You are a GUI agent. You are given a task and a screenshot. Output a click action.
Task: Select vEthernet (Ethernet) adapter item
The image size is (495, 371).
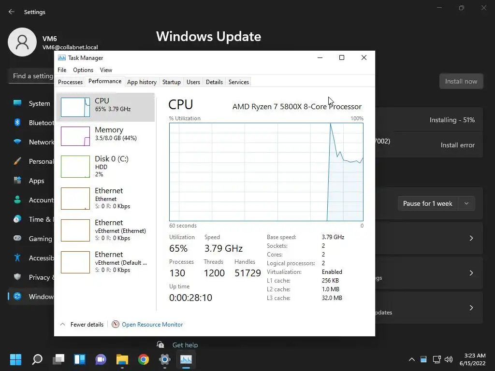click(x=105, y=230)
